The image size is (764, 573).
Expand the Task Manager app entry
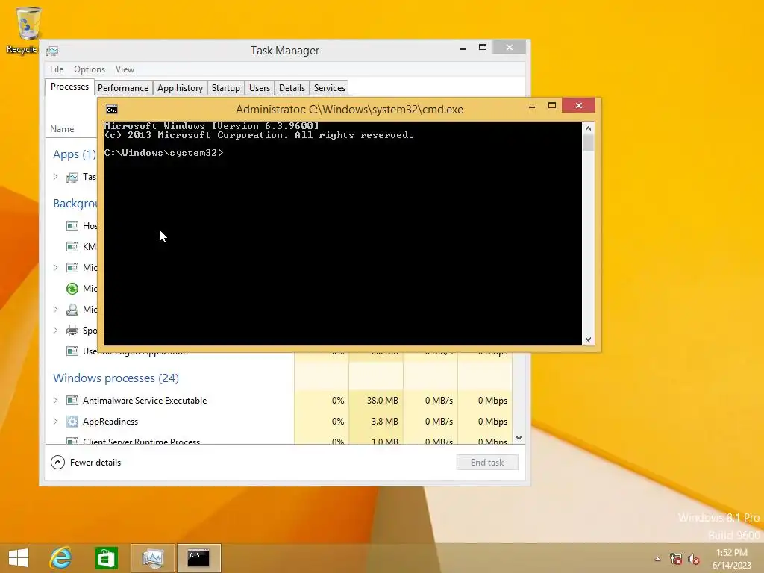55,177
